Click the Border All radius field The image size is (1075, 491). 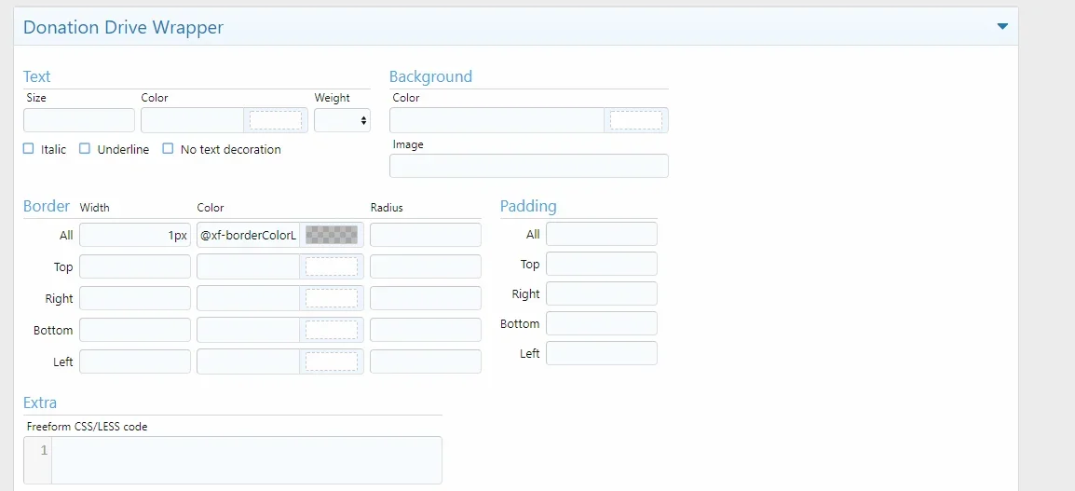[426, 235]
